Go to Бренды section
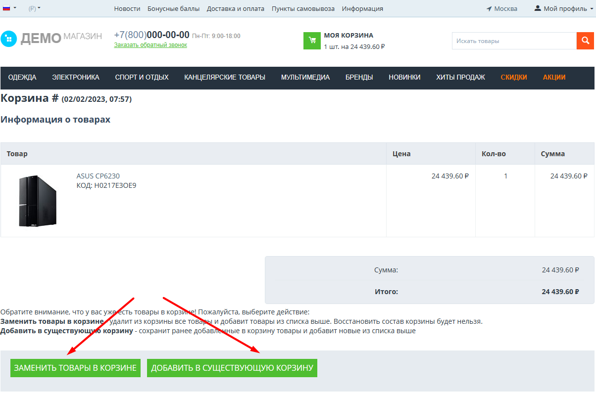 [x=359, y=77]
